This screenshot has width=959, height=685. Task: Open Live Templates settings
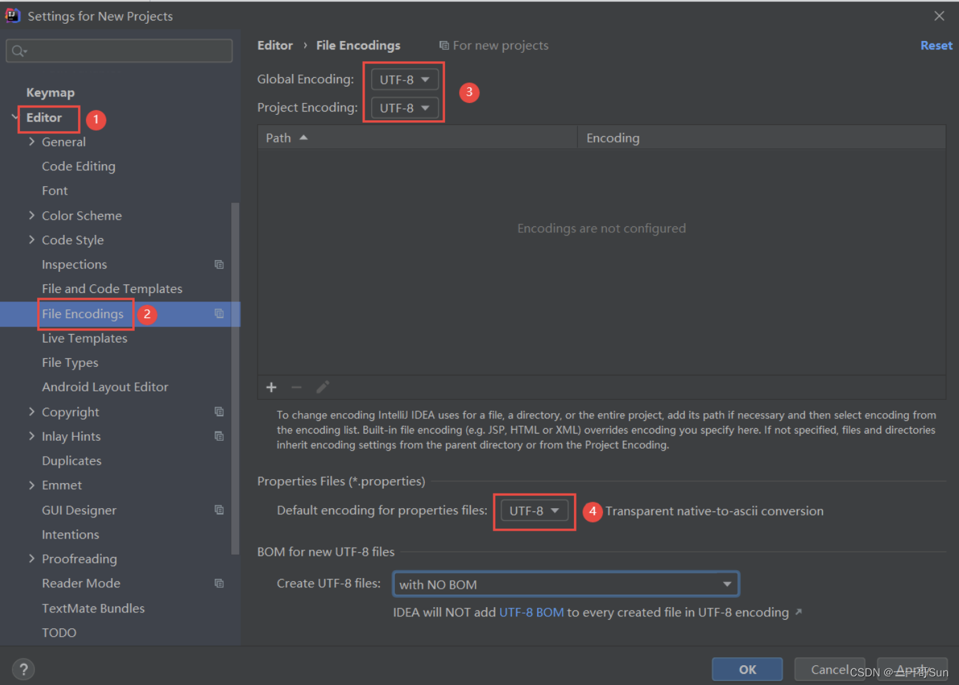85,339
